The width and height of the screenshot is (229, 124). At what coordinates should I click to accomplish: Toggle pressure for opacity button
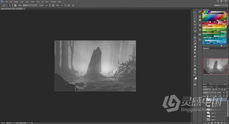(x=53, y=5)
